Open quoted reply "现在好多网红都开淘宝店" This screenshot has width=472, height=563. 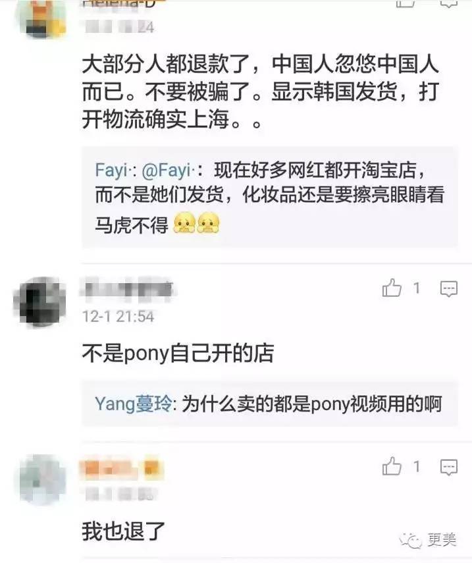269,197
